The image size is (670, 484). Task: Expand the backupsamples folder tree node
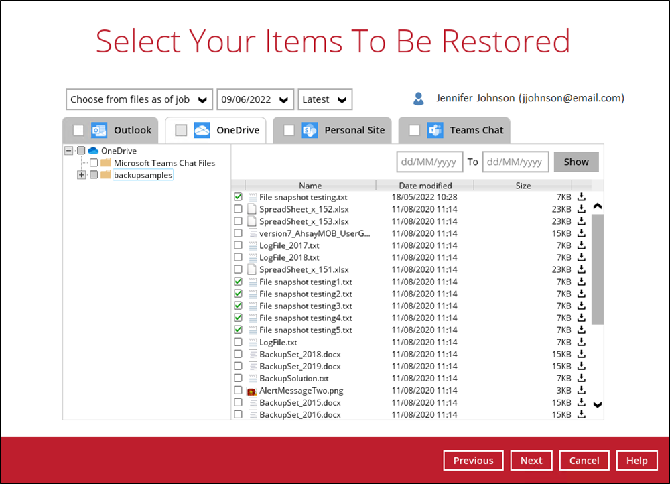coord(82,175)
